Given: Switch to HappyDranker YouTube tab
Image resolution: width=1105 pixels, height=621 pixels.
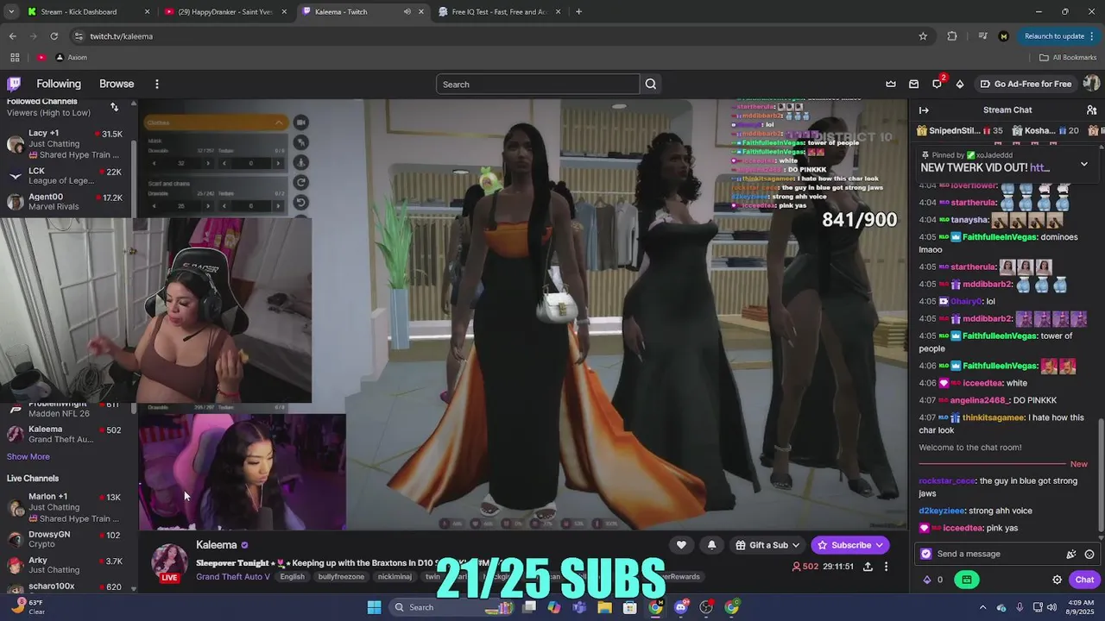Looking at the screenshot, I should [x=226, y=11].
